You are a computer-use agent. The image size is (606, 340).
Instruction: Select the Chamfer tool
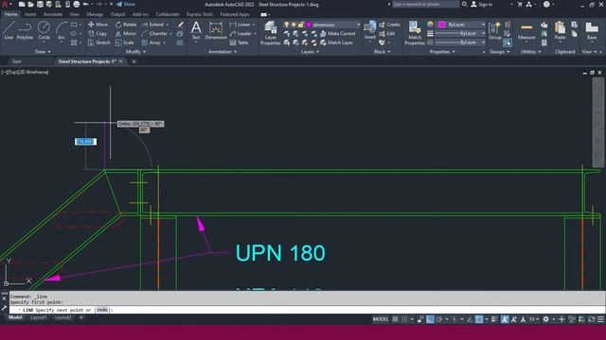154,34
